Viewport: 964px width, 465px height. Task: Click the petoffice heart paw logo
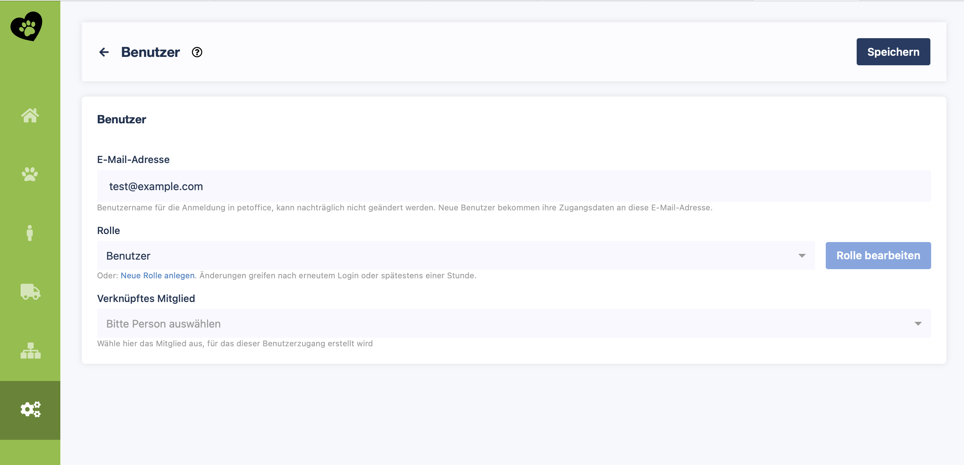pos(26,26)
